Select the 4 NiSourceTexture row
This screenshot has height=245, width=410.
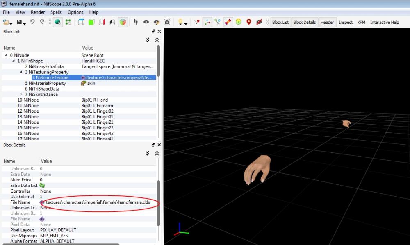(x=94, y=77)
